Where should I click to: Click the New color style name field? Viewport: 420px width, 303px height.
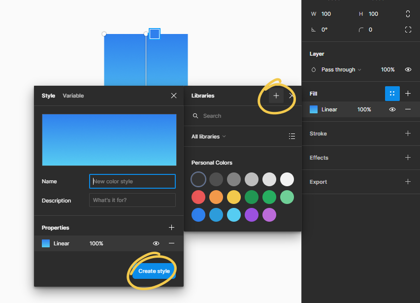coord(132,181)
